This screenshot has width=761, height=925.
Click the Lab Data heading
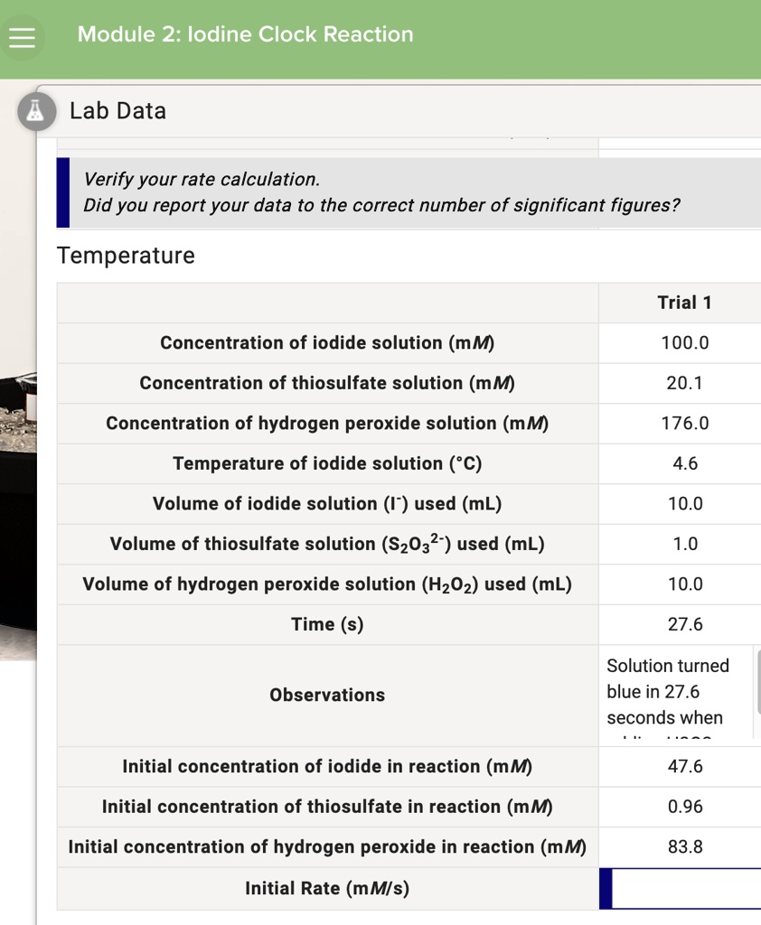pyautogui.click(x=117, y=110)
